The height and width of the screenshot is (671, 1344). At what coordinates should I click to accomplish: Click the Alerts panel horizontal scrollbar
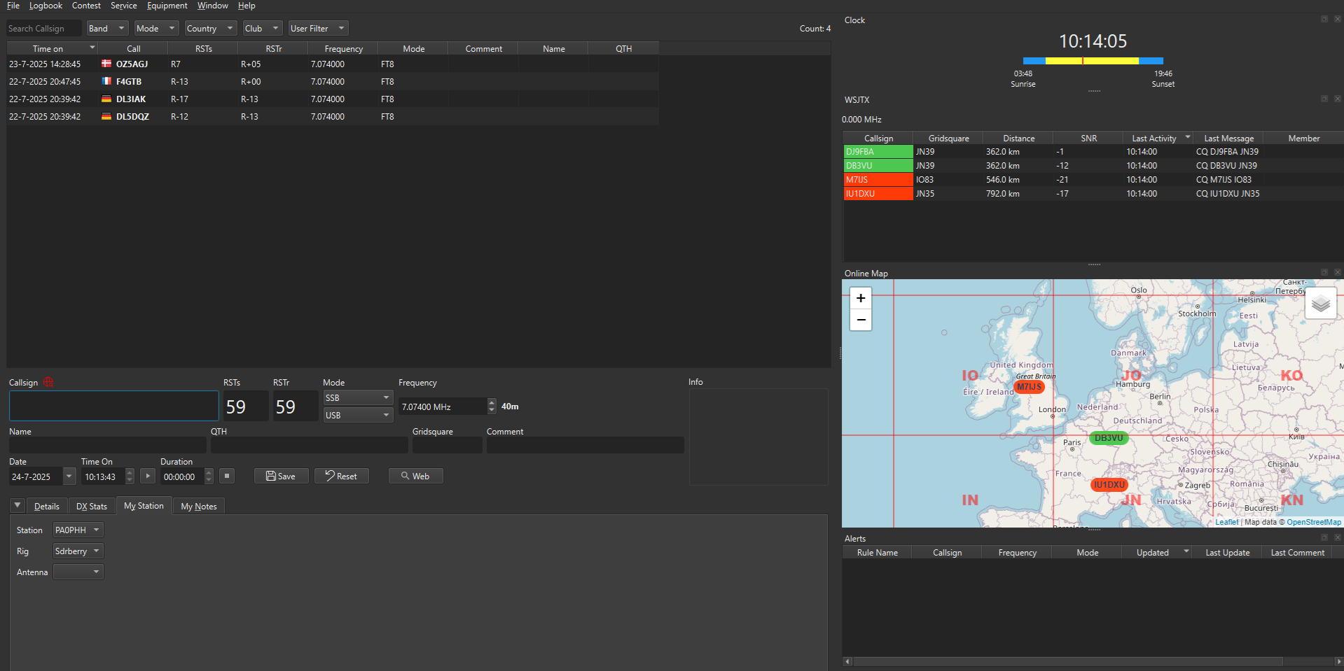coord(1067,661)
